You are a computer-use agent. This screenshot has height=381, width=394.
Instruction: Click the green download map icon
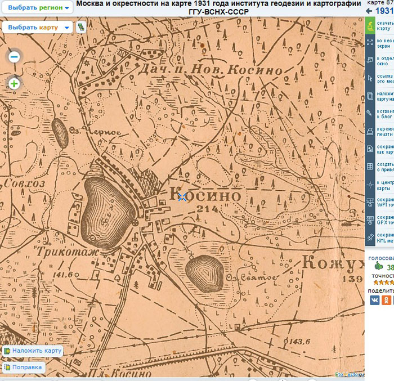pyautogui.click(x=370, y=25)
